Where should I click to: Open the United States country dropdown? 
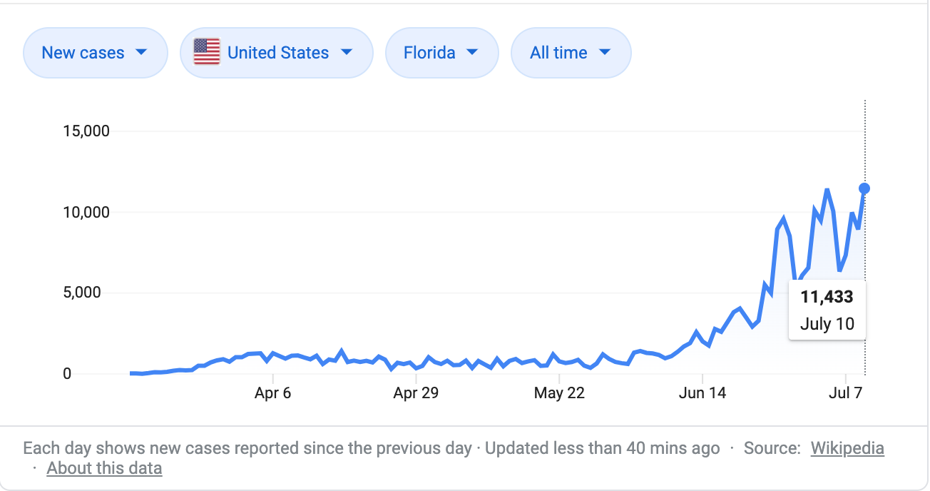point(277,53)
